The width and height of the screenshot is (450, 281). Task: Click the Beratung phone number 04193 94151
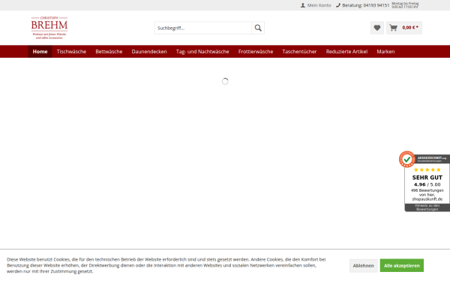[363, 5]
